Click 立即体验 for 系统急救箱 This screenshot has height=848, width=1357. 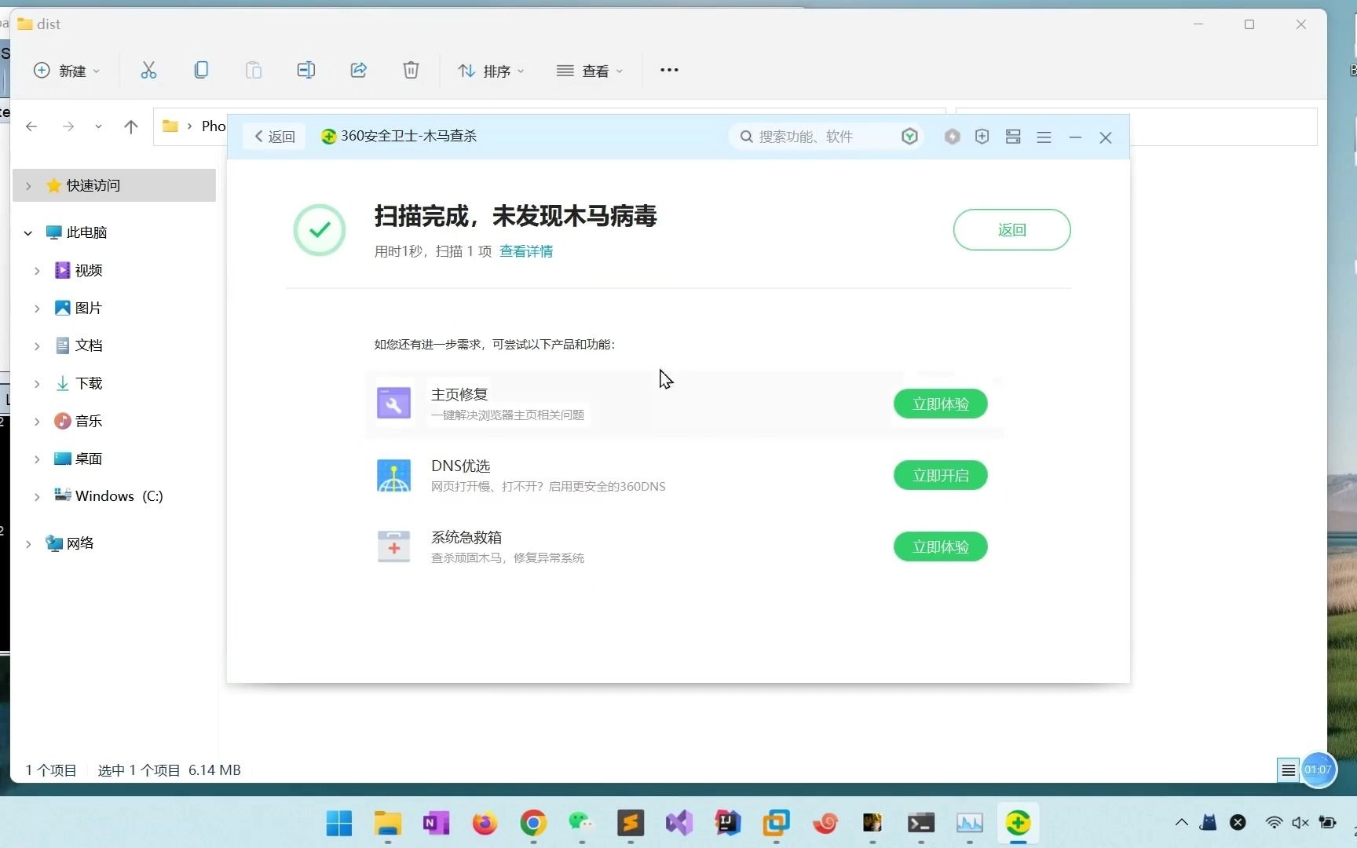(x=940, y=547)
